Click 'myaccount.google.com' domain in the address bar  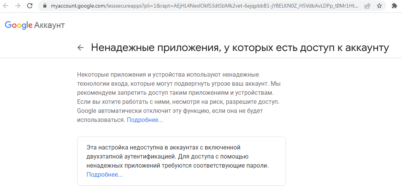[78, 6]
